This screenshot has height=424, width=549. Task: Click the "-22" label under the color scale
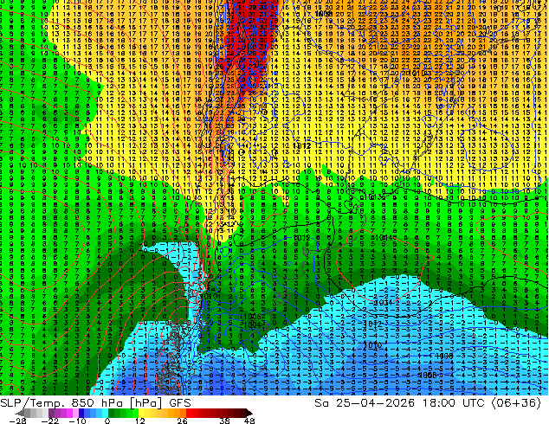[x=49, y=421]
